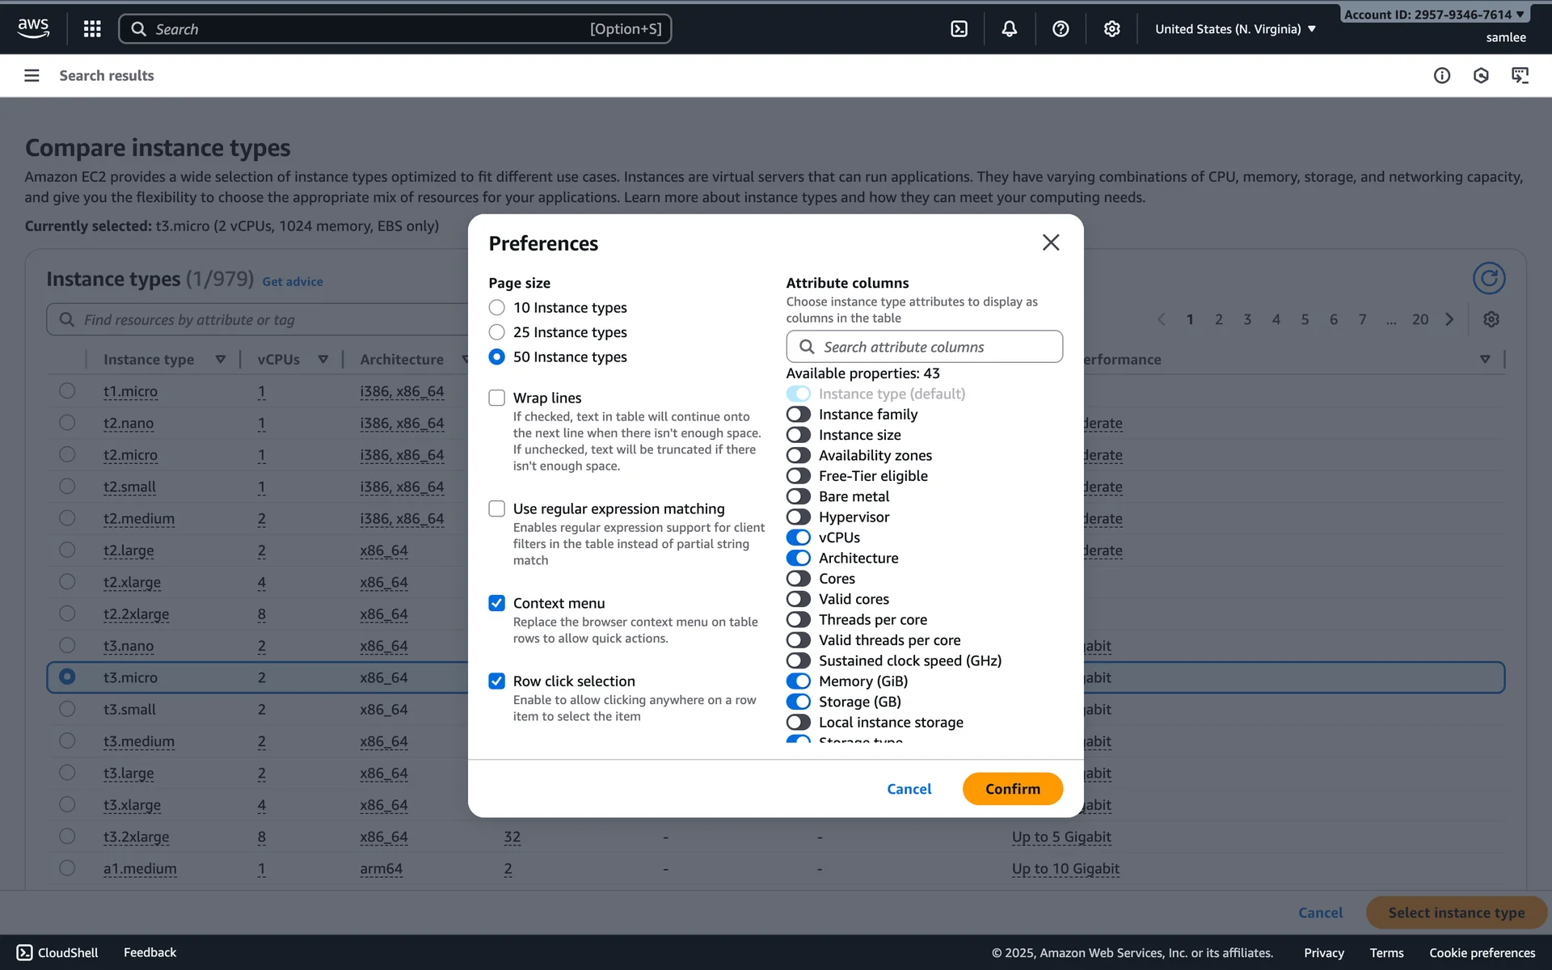Select 25 Instance types page size
This screenshot has width=1552, height=970.
tap(496, 332)
